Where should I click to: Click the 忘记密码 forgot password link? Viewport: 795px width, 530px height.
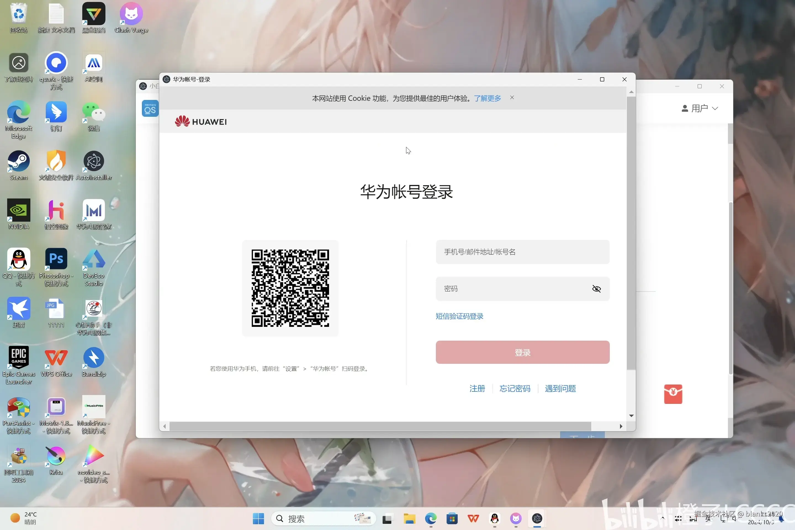pyautogui.click(x=515, y=388)
